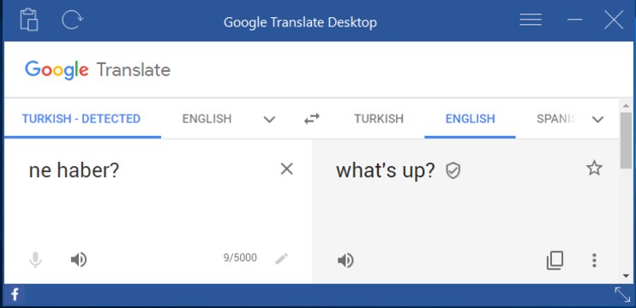The height and width of the screenshot is (308, 636).
Task: Click the Facebook icon in bottom bar
Action: pyautogui.click(x=15, y=294)
